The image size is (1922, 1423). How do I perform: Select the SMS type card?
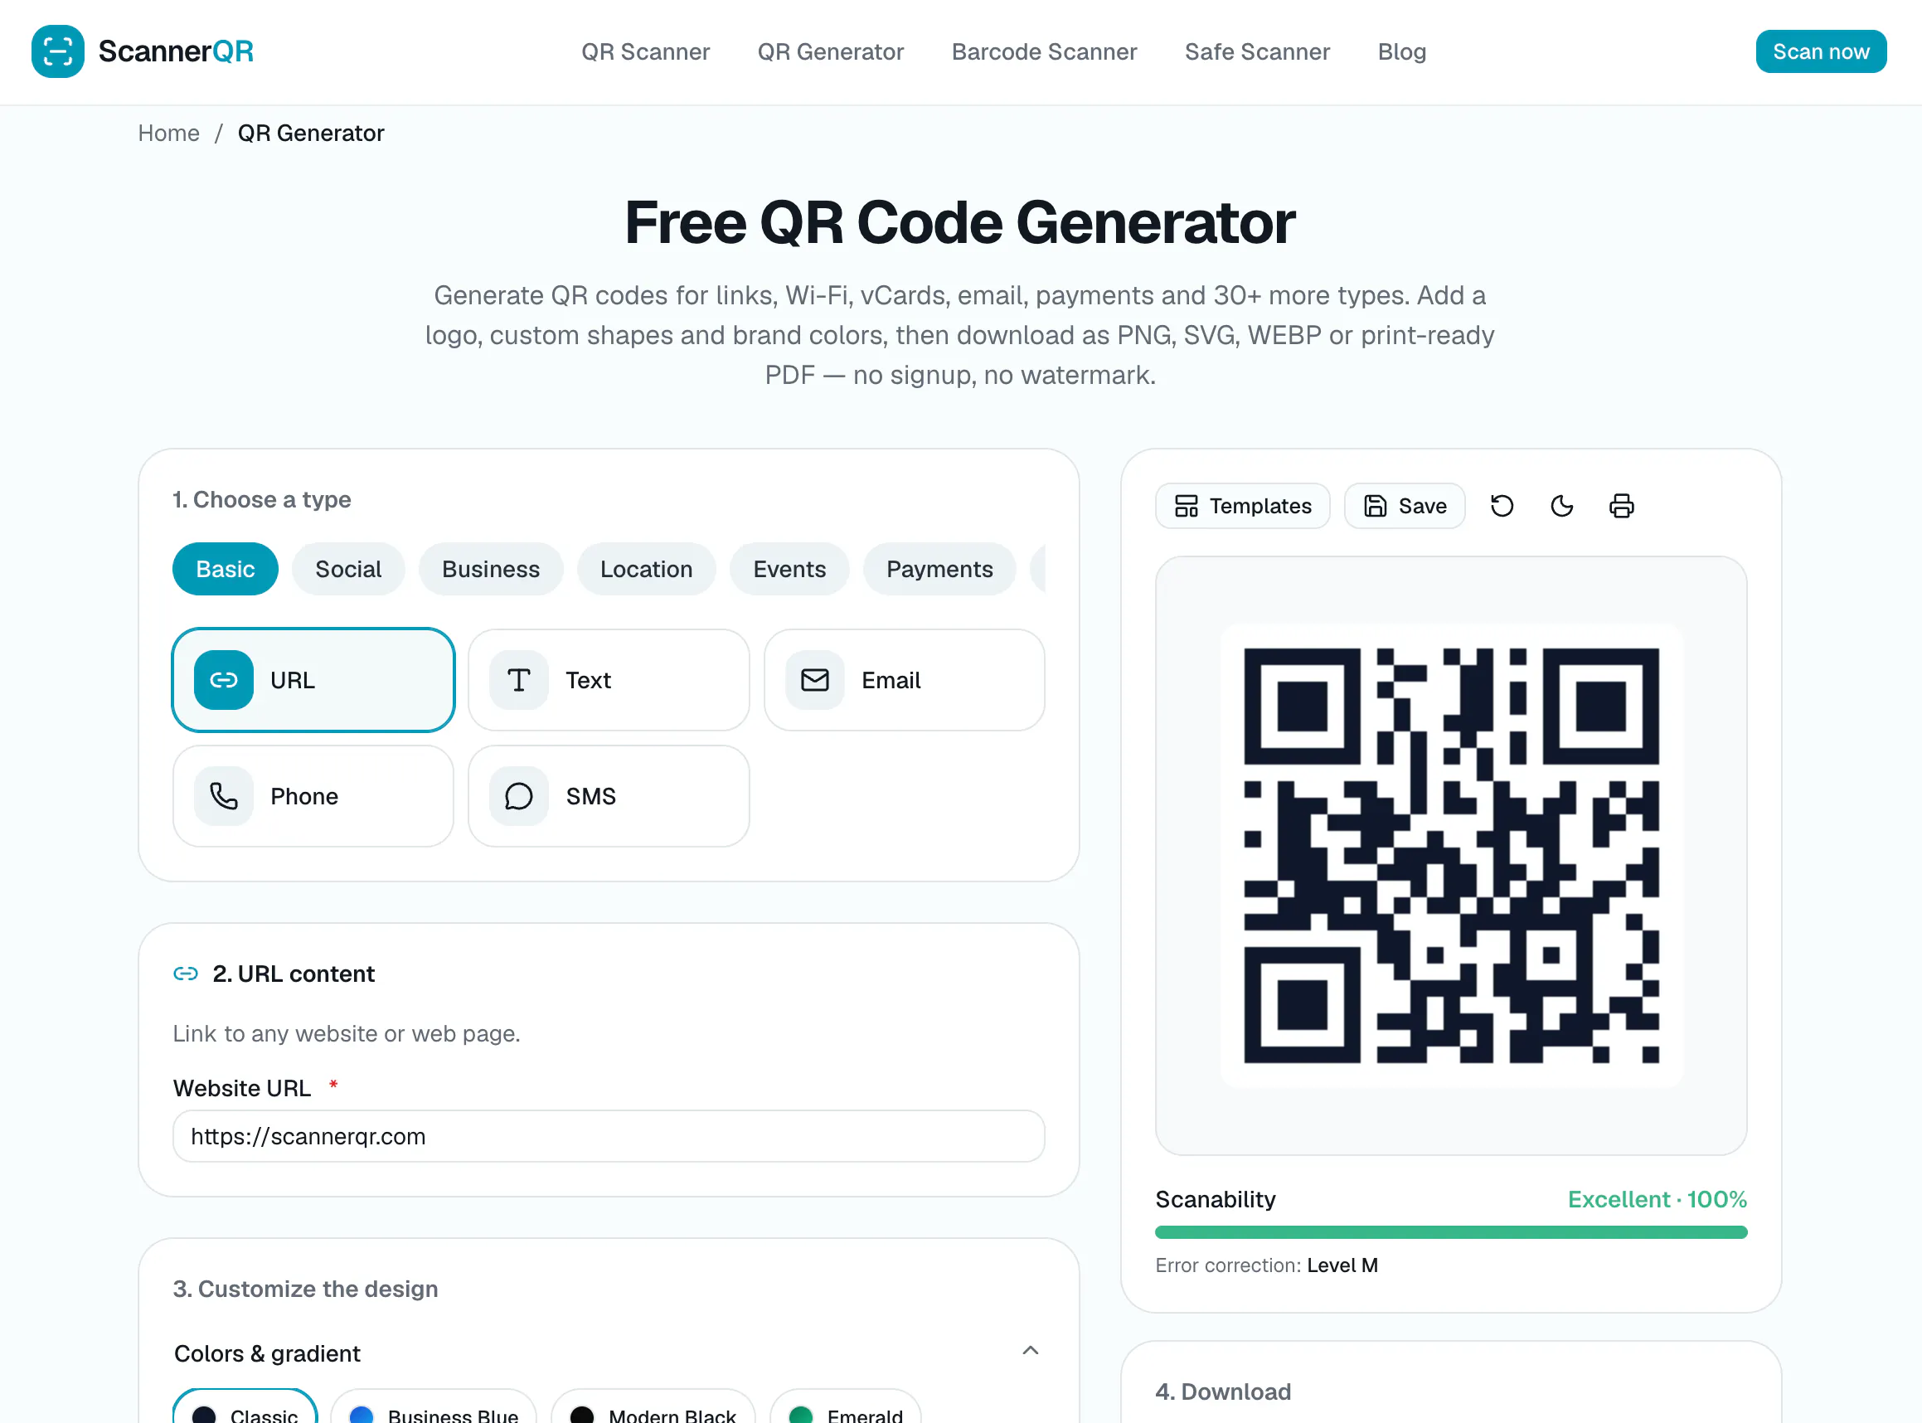(609, 796)
